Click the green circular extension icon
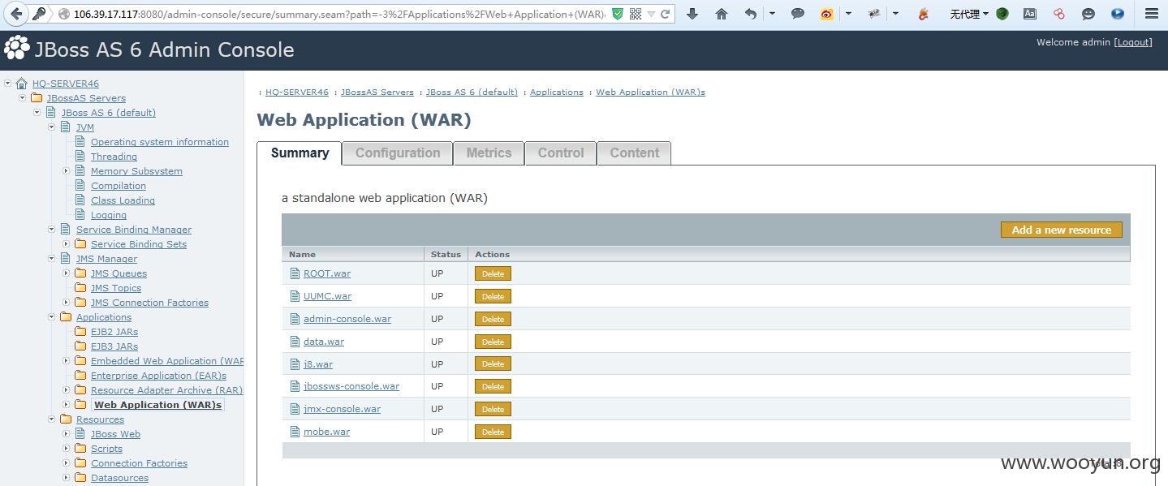This screenshot has width=1168, height=486. point(1002,14)
